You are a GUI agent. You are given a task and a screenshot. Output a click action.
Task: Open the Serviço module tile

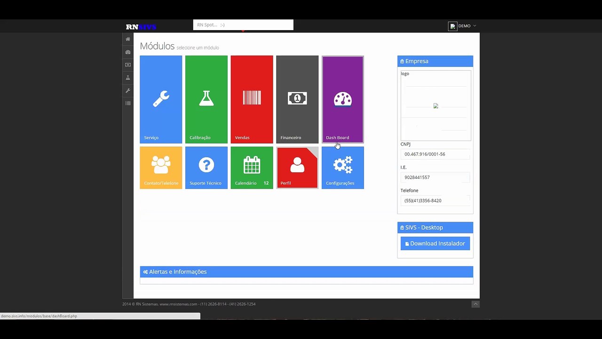tap(161, 99)
